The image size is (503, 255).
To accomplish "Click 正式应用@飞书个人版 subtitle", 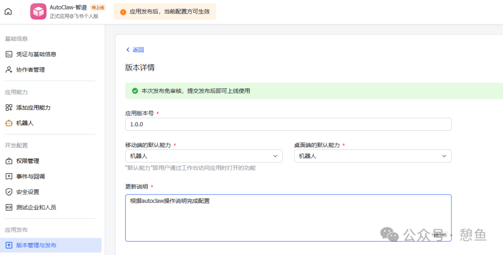I will (74, 16).
